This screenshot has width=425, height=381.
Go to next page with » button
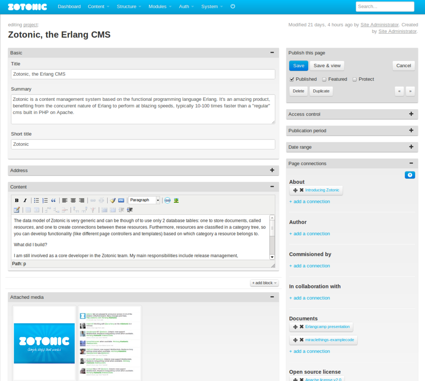point(410,91)
